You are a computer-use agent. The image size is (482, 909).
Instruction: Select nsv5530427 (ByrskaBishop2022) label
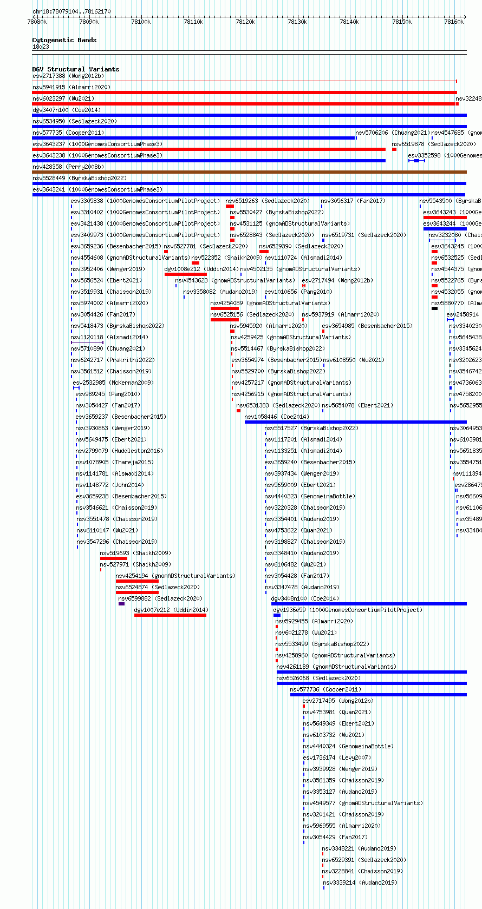[x=277, y=212]
